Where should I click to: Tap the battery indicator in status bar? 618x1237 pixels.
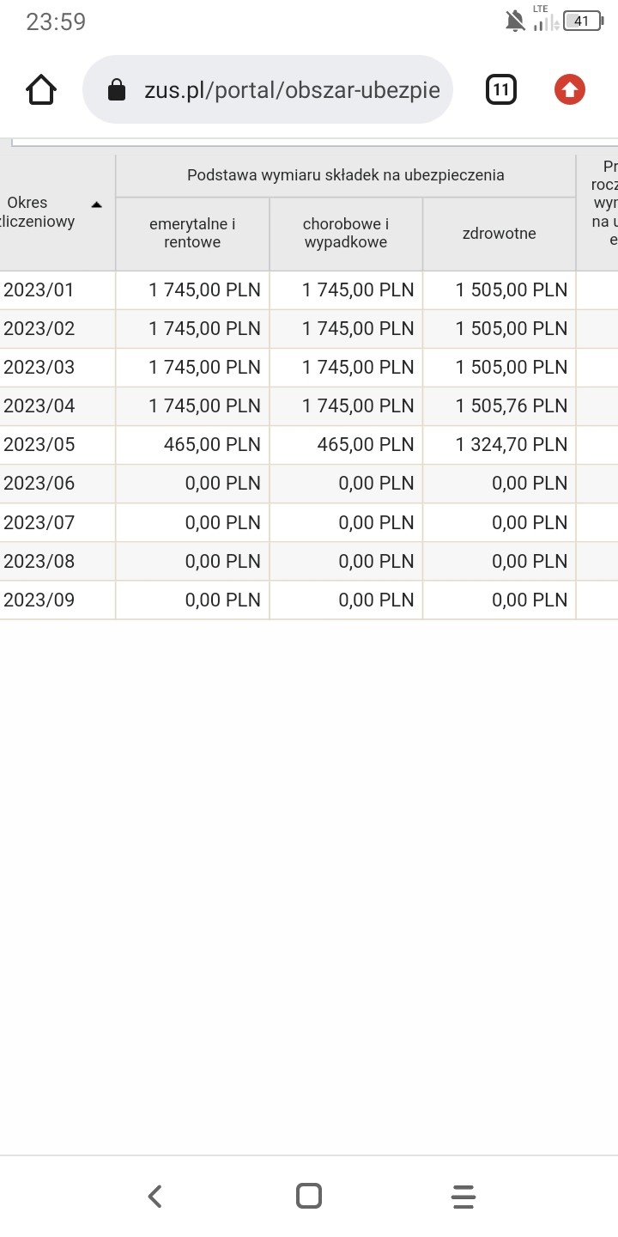582,21
